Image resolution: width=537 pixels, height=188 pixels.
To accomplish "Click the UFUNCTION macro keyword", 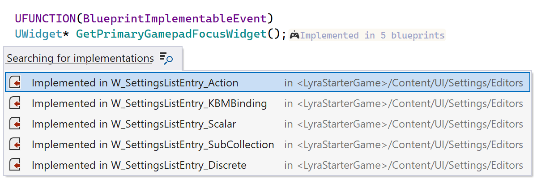I will [x=45, y=19].
